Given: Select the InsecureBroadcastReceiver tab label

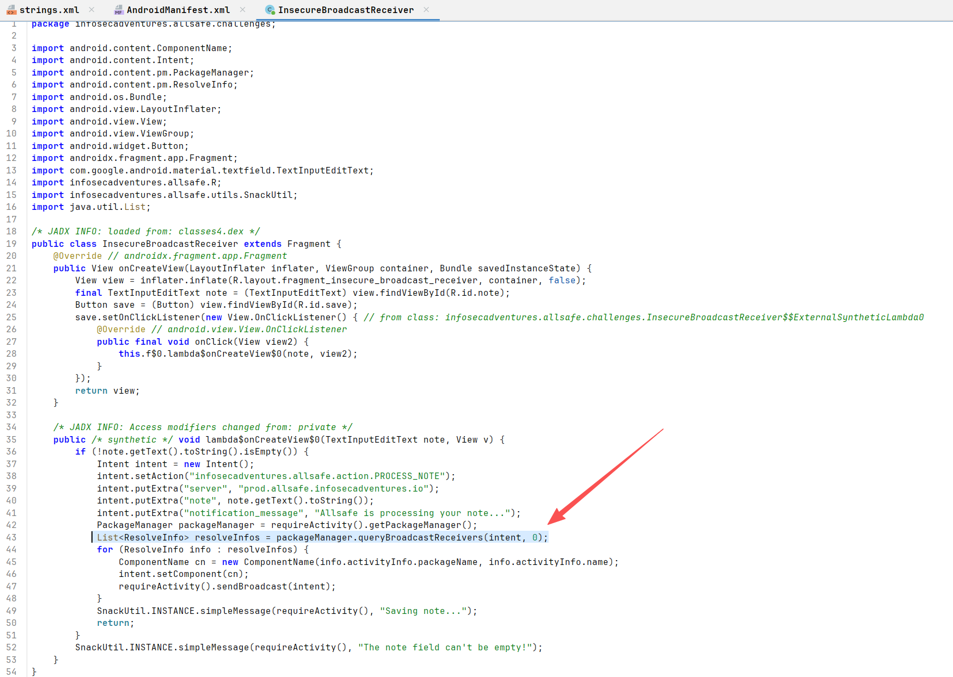Looking at the screenshot, I should click(x=346, y=10).
